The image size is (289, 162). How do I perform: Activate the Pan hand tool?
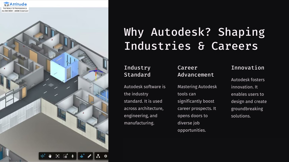[x=50, y=156]
